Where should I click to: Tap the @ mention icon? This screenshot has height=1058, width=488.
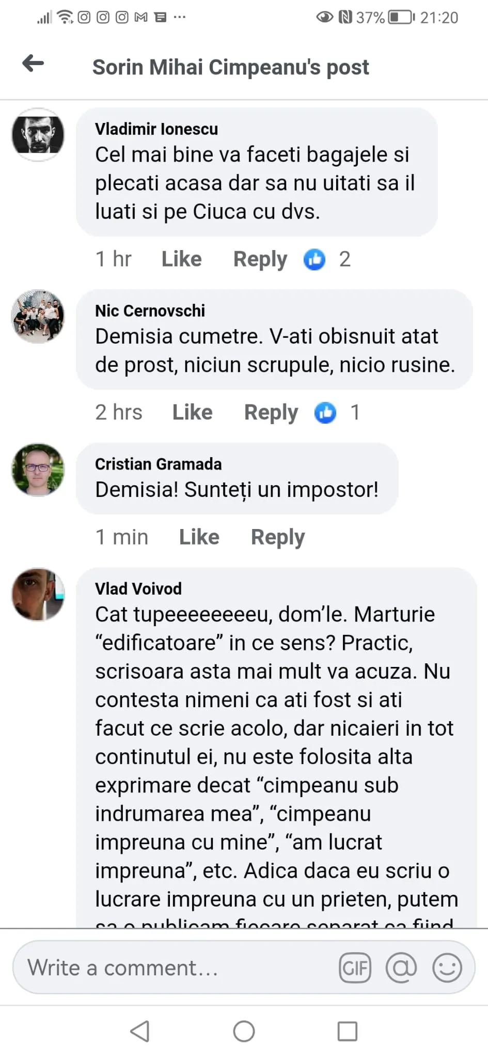(401, 968)
